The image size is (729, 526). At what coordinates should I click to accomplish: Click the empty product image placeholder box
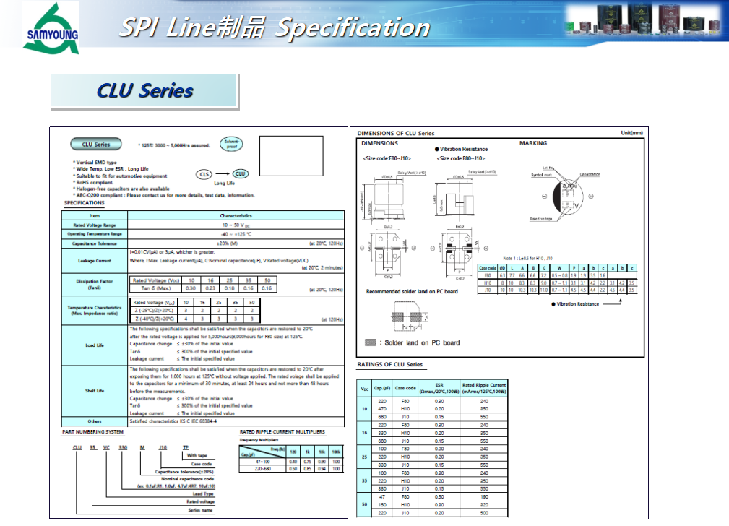point(291,156)
